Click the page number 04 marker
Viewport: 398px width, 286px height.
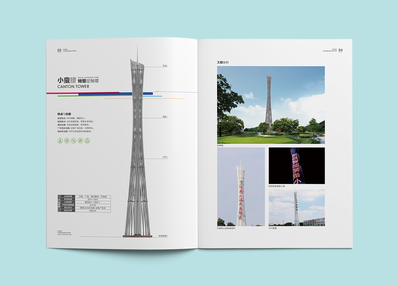click(x=340, y=51)
